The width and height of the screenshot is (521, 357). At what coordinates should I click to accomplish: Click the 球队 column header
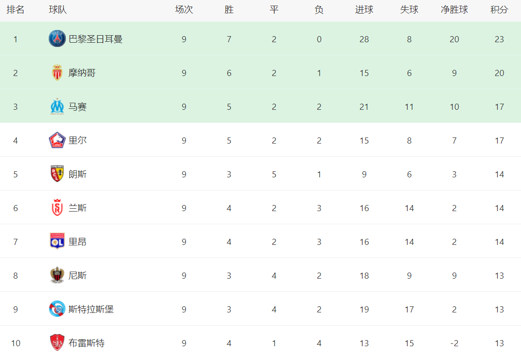pyautogui.click(x=58, y=10)
